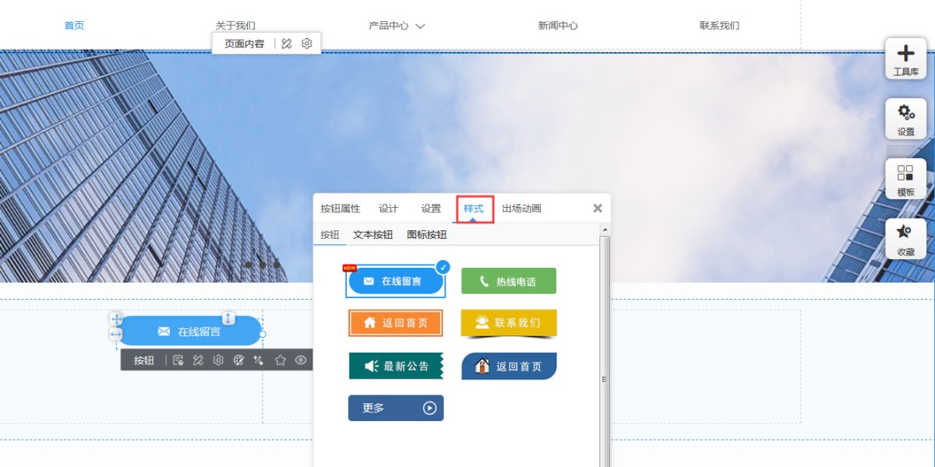Viewport: 935px width, 467px height.
Task: Choose the yellow 联系我们 button style
Action: tap(509, 323)
